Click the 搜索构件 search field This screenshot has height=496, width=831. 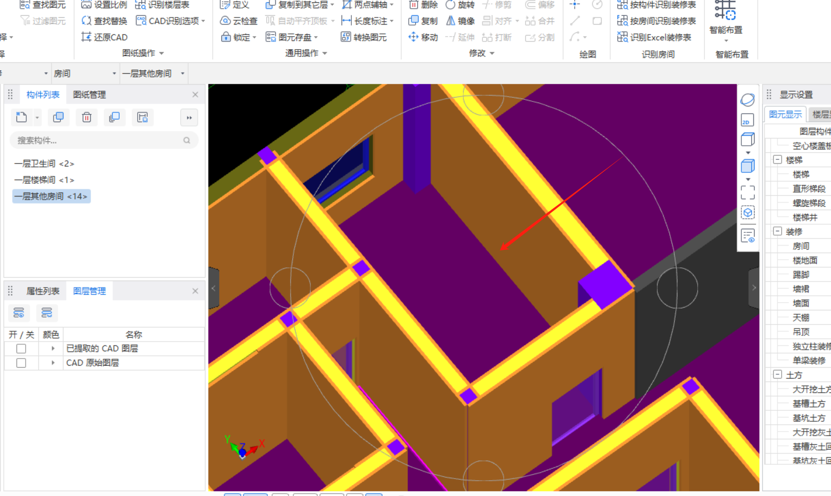pyautogui.click(x=104, y=140)
